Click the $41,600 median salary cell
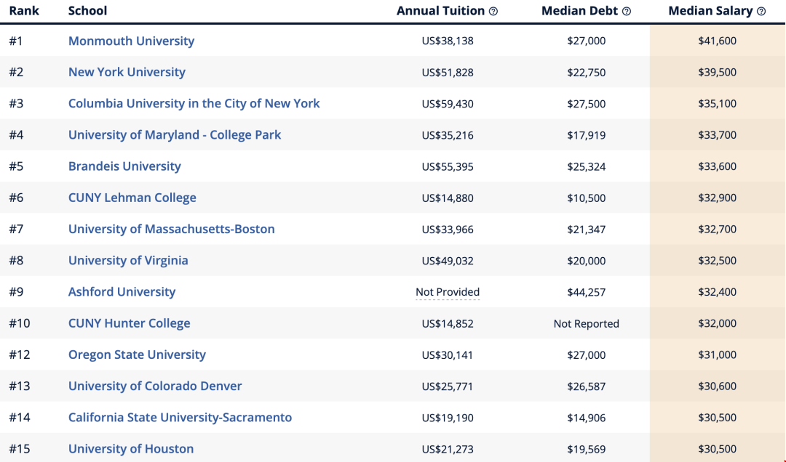 (x=718, y=41)
